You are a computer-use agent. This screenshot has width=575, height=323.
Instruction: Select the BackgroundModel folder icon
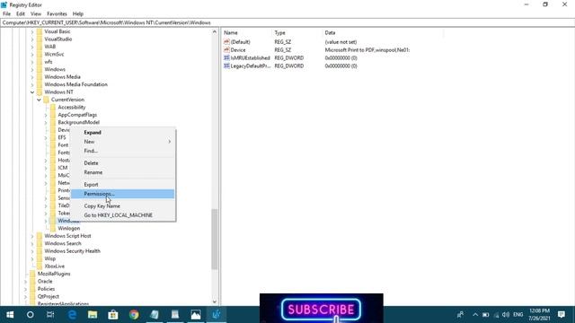tap(53, 122)
